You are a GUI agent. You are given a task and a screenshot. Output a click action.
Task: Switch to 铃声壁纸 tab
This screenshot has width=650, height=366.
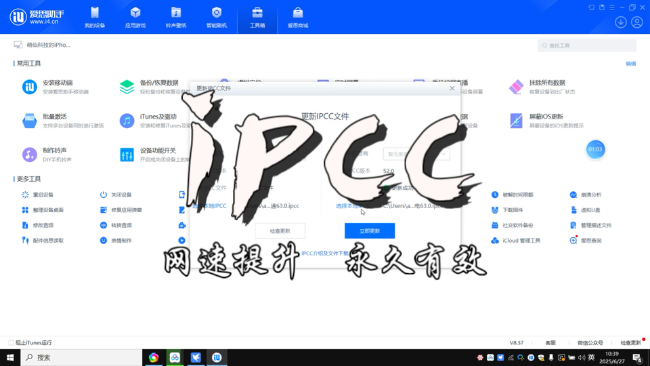click(x=176, y=17)
